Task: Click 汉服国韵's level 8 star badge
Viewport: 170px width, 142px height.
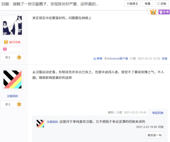Action: pyautogui.click(x=19, y=104)
